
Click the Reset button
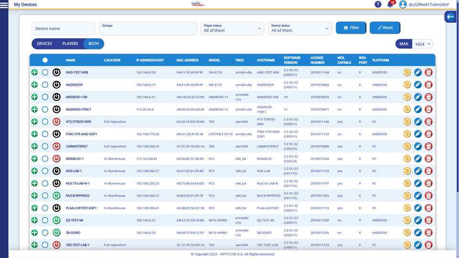pos(385,28)
